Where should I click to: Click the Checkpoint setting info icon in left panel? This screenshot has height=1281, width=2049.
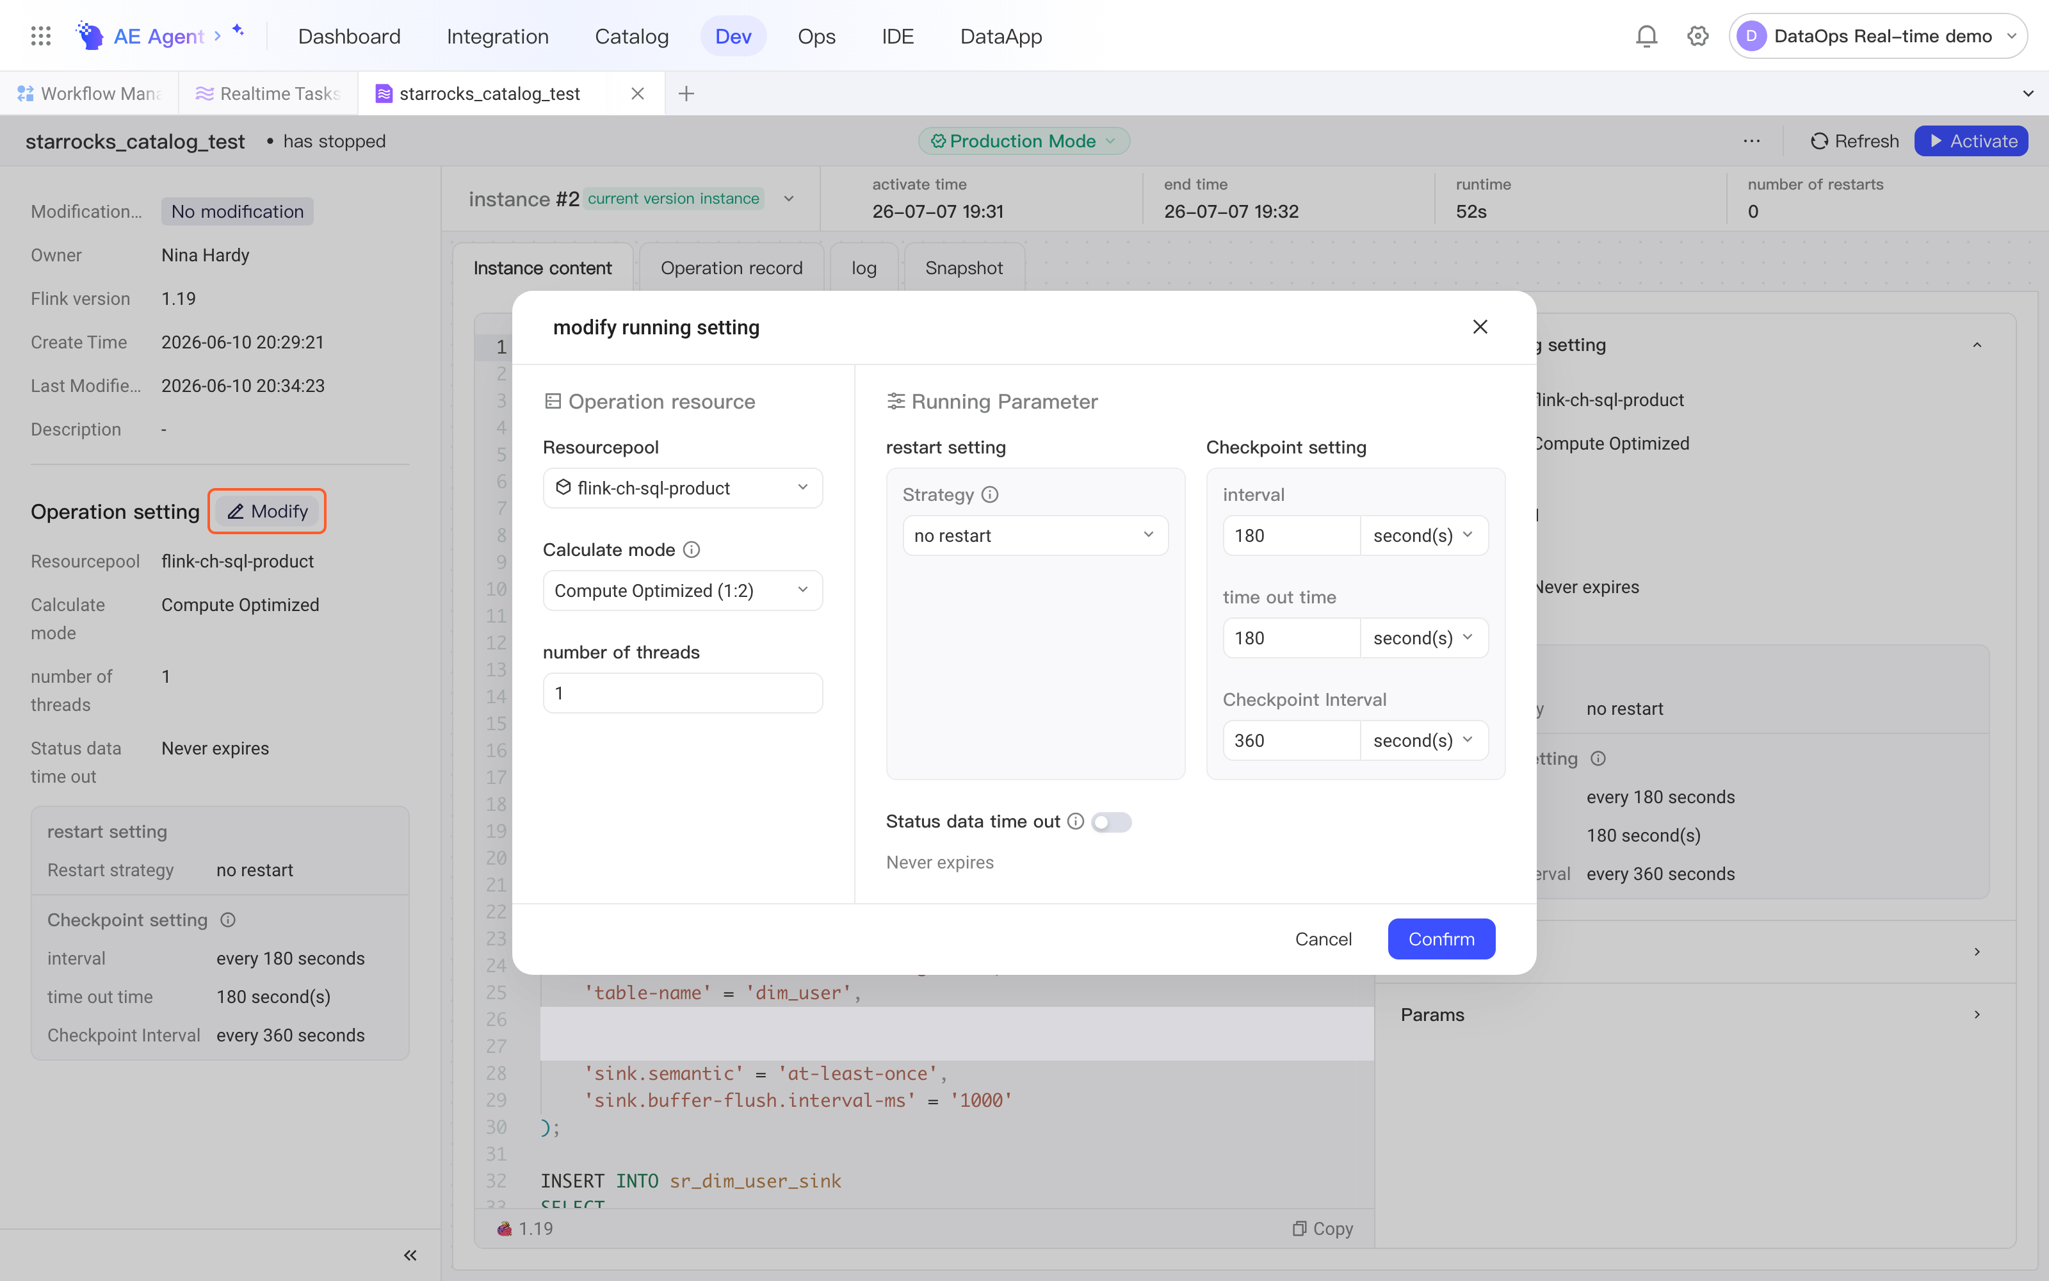click(228, 920)
